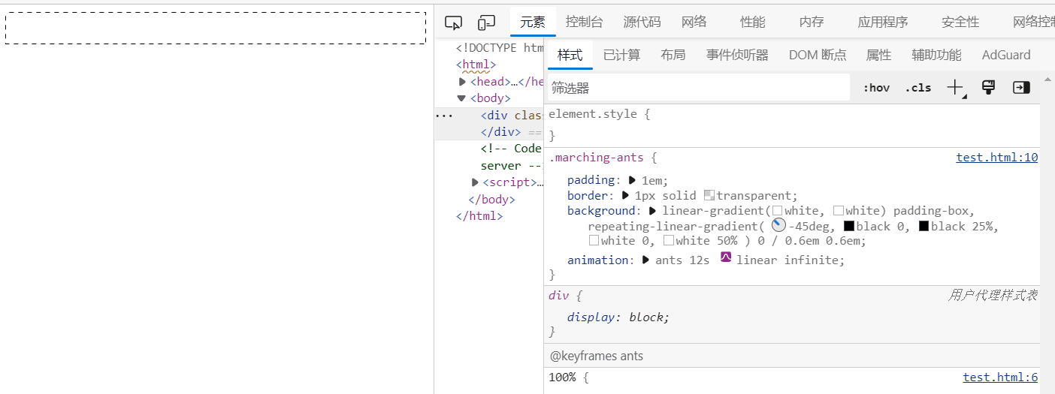Image resolution: width=1055 pixels, height=394 pixels.
Task: Open the -45deg angle clock icon
Action: point(779,225)
